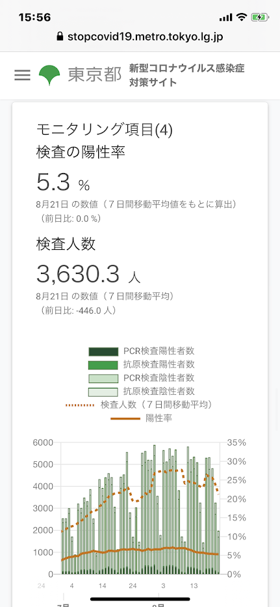
Task: Toggle the 抗原検査陽性者数 legend series
Action: [142, 365]
